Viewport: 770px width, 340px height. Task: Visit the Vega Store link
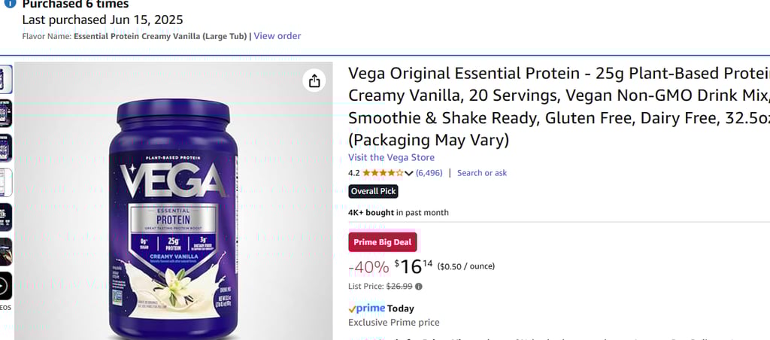coord(391,158)
